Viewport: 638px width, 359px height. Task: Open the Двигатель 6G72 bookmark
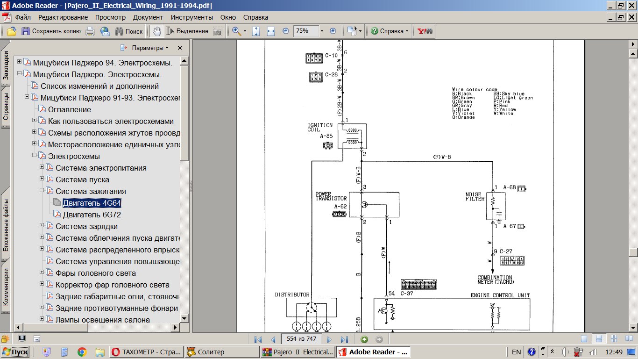coord(92,215)
